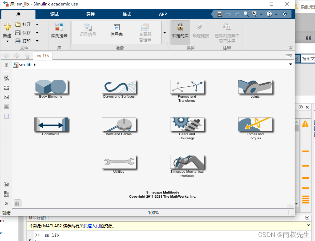
Task: Click the unlock library padlock in canvas corner
Action: tap(17, 203)
